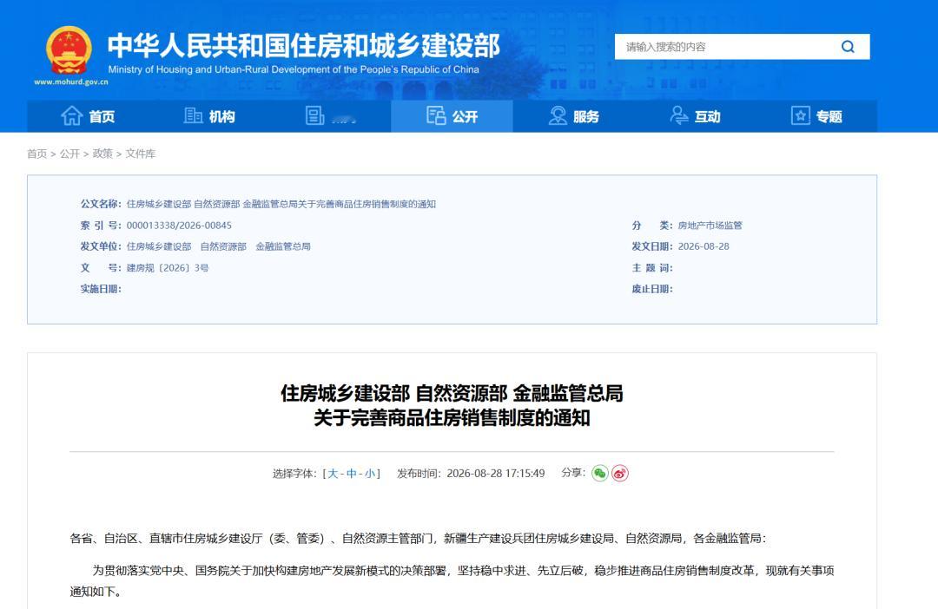Share via the WeChat icon
This screenshot has height=609, width=938.
pos(600,474)
